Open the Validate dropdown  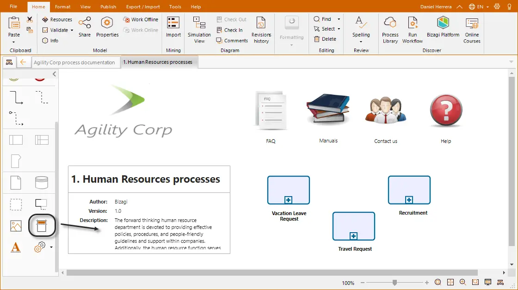pos(72,30)
